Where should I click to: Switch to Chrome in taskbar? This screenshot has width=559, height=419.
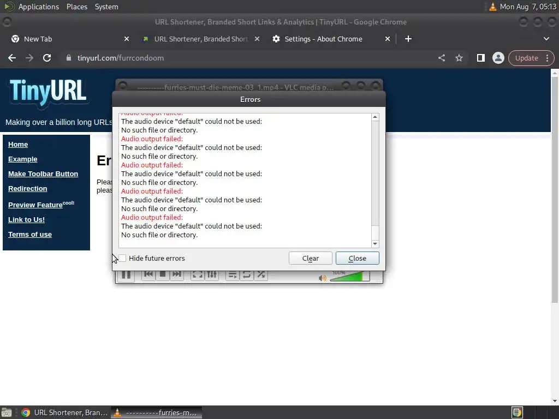click(64, 412)
